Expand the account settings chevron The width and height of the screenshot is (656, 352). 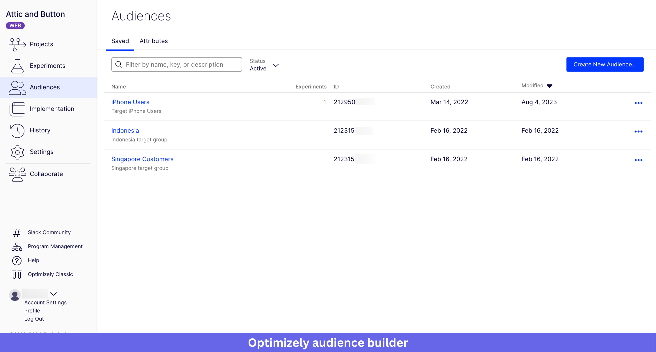[54, 294]
